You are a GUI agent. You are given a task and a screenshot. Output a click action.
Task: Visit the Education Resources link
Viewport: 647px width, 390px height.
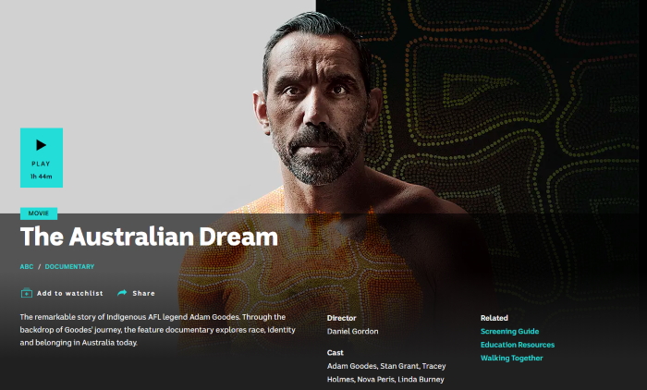tap(518, 345)
